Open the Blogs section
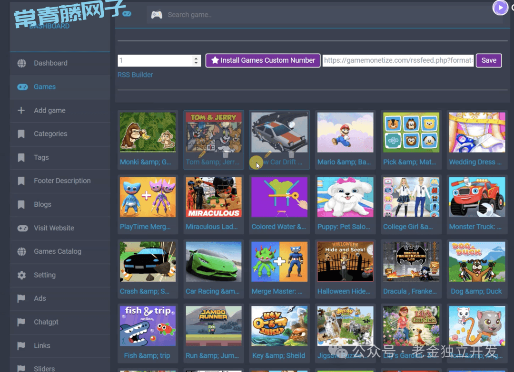Image resolution: width=514 pixels, height=372 pixels. point(60,204)
